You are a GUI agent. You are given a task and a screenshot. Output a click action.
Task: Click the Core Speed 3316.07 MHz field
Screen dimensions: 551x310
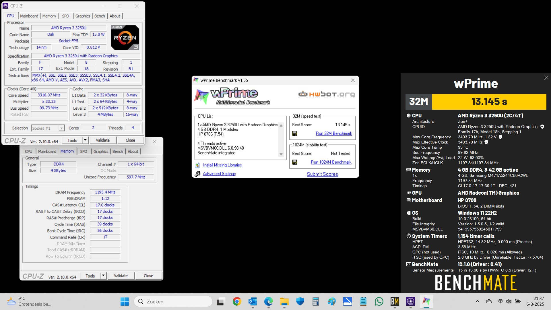[49, 95]
